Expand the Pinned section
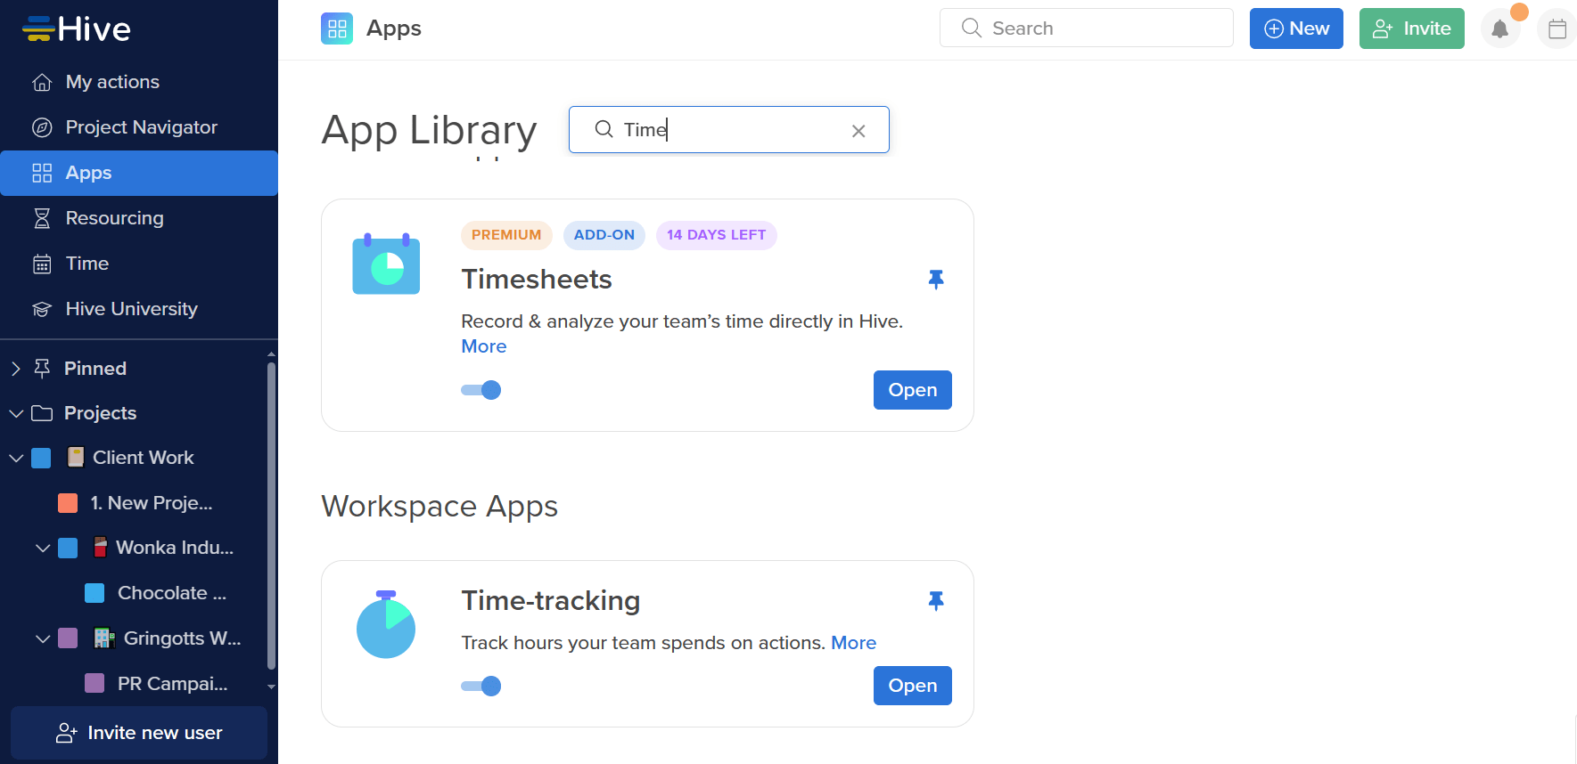Viewport: 1577px width, 764px height. [15, 369]
